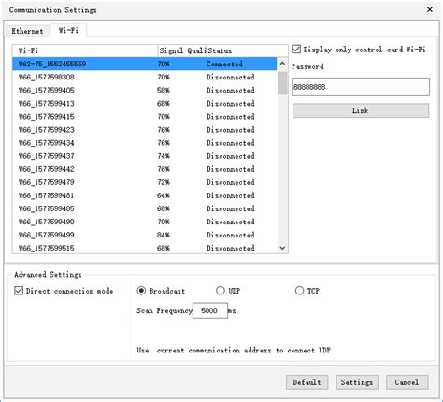
Task: Click Disconnected status of W66_1577598308
Action: (x=231, y=77)
